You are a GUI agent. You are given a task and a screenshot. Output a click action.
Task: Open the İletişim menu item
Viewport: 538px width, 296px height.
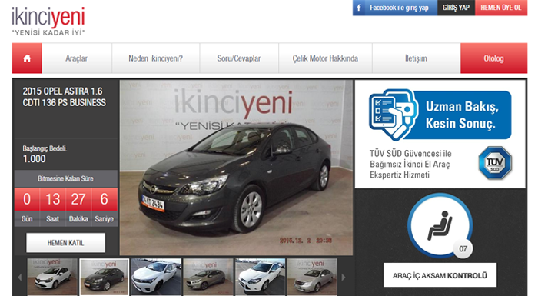(417, 58)
